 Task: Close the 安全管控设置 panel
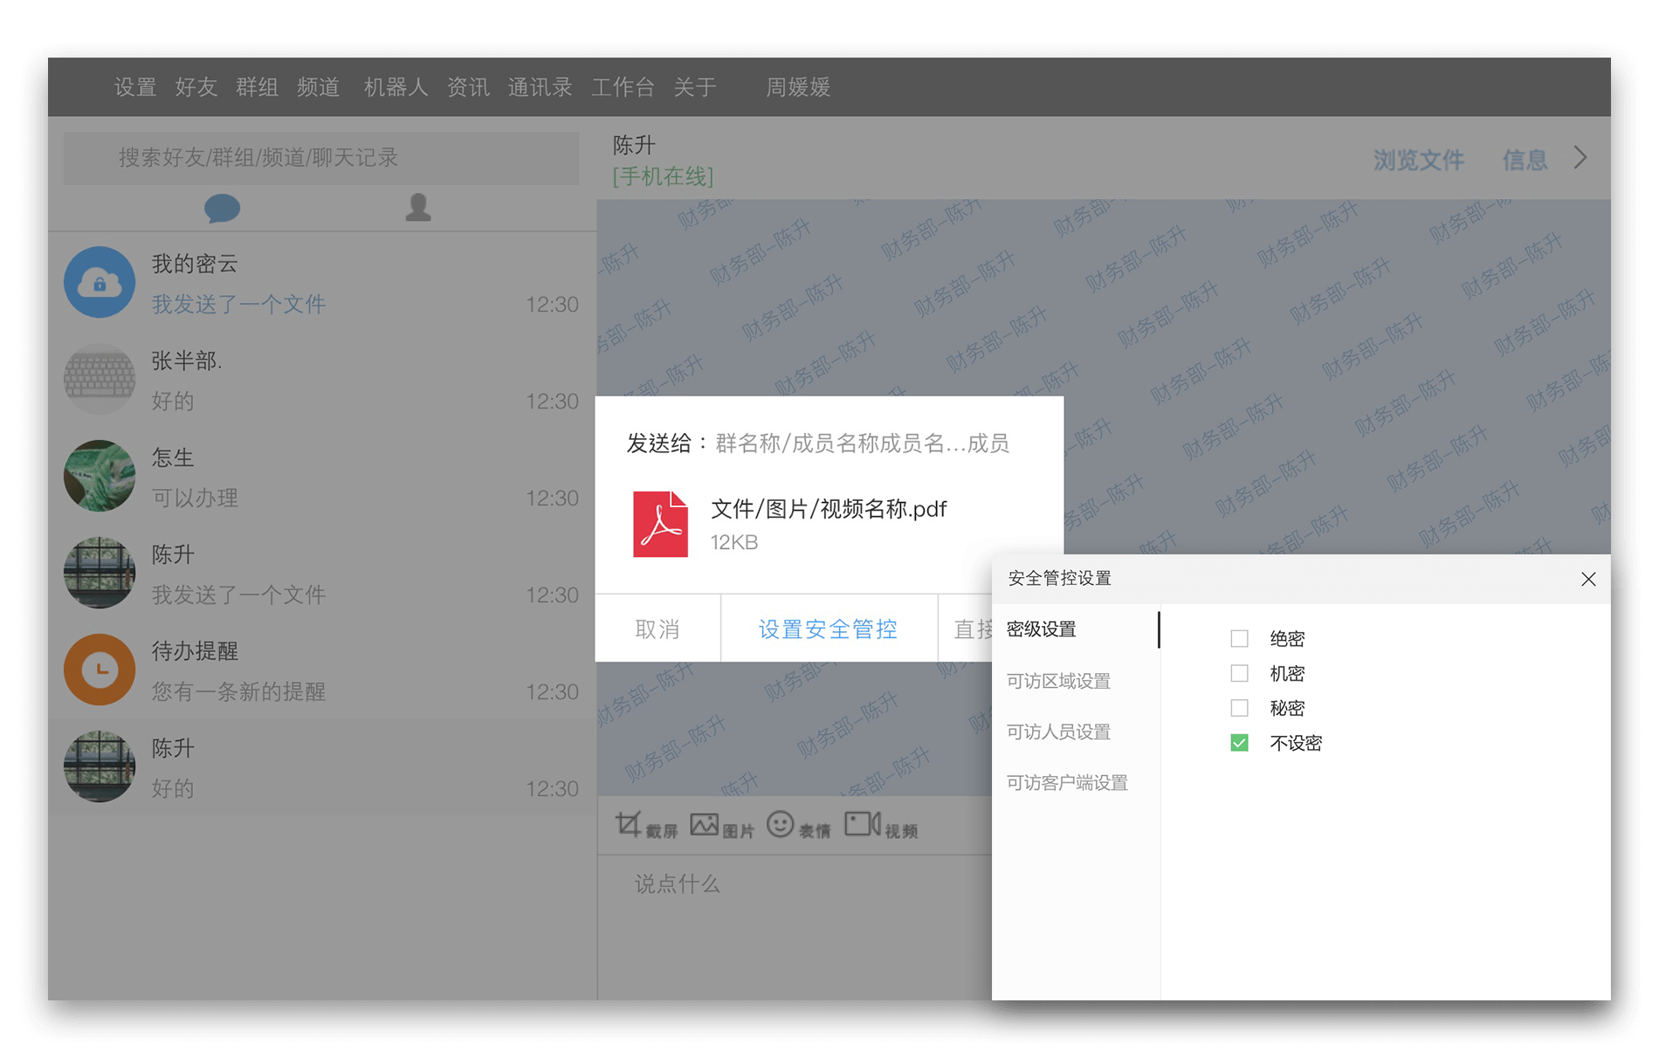[x=1588, y=579]
